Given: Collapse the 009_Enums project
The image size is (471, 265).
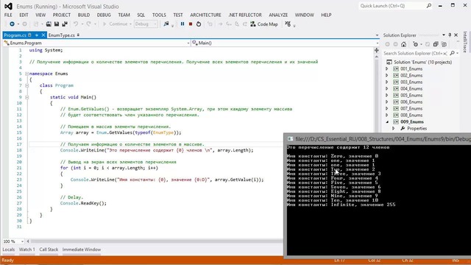Looking at the screenshot, I should click(387, 121).
